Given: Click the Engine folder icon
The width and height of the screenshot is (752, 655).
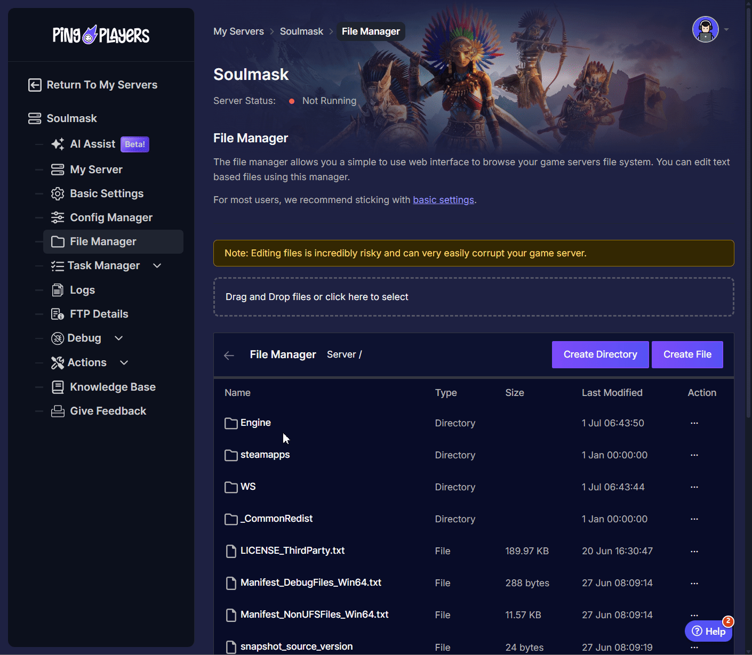Looking at the screenshot, I should pyautogui.click(x=231, y=423).
